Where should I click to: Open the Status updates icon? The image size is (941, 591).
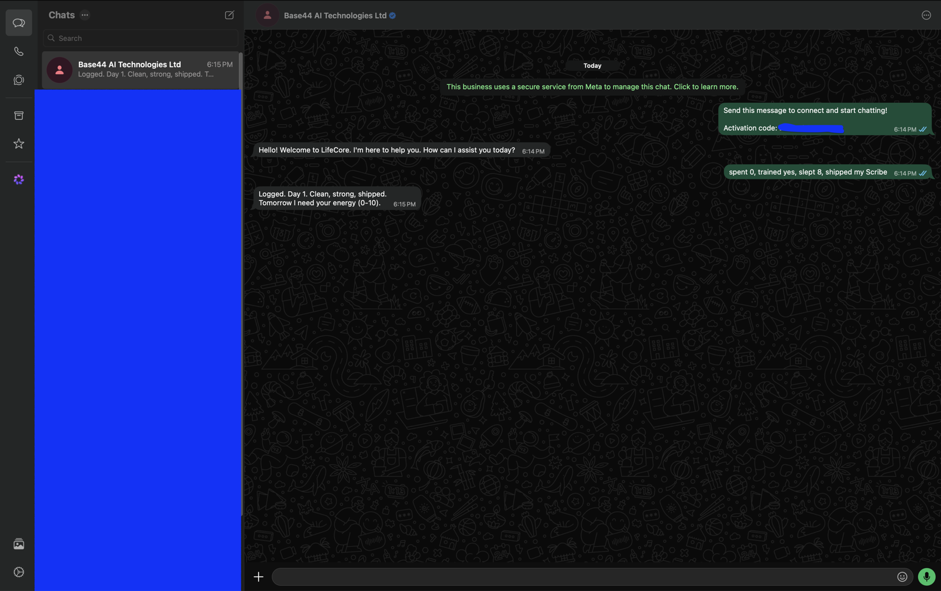click(x=19, y=80)
